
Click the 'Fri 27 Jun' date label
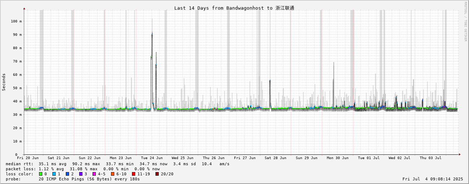[x=245, y=158]
